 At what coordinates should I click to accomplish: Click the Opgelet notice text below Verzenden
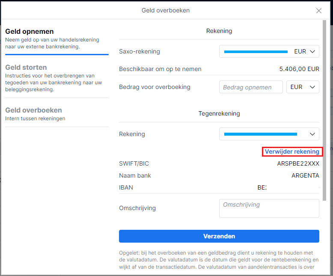coord(219,260)
